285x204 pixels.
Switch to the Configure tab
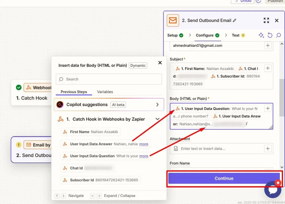pyautogui.click(x=208, y=35)
